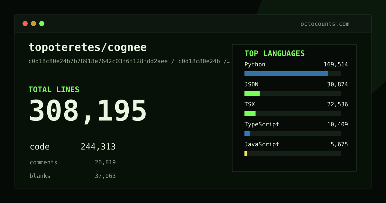The height and width of the screenshot is (203, 386).
Task: Select the comments value 26,819
Action: 105,162
